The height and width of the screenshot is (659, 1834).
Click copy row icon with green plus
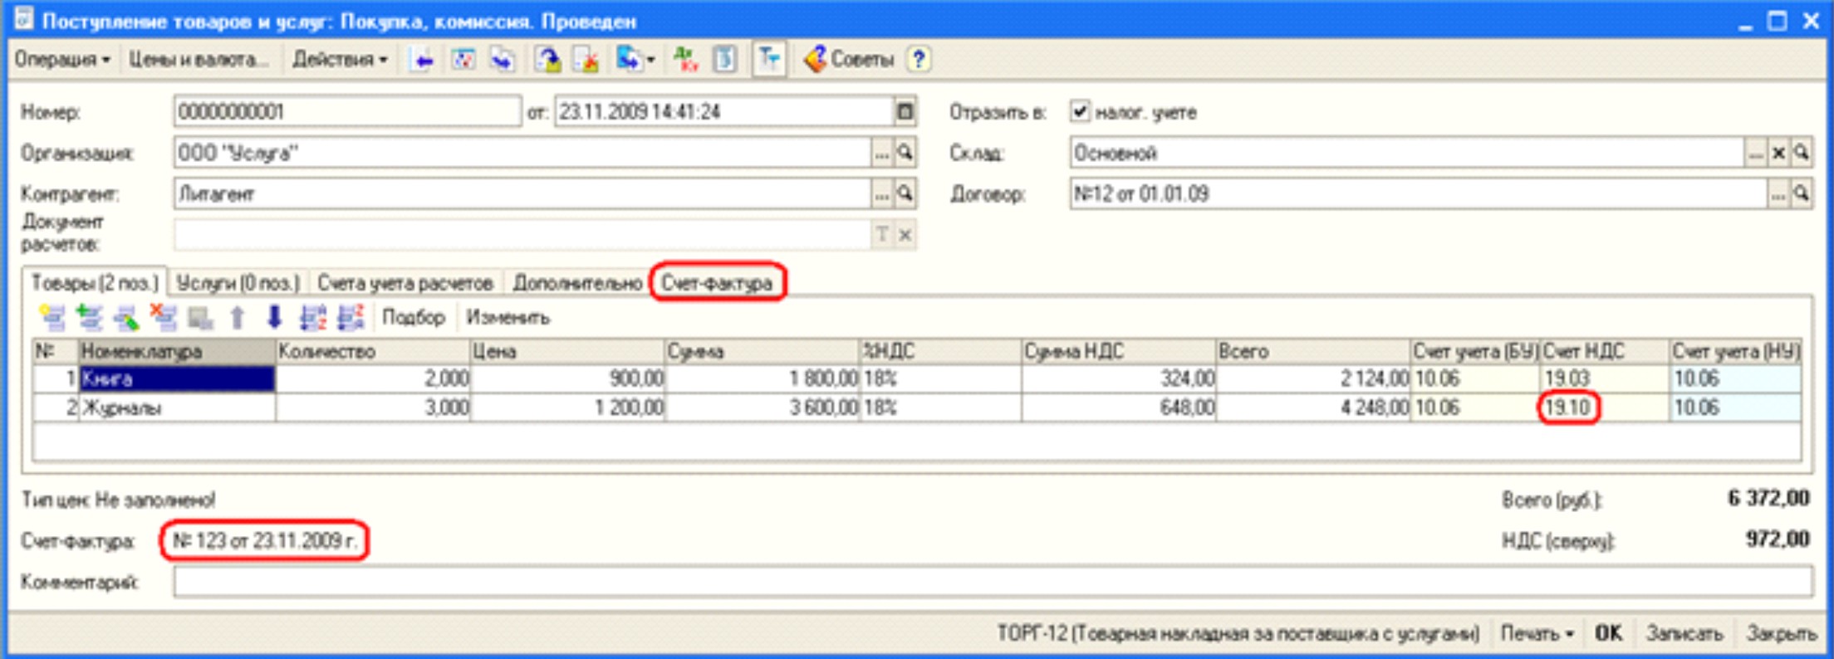pos(89,318)
